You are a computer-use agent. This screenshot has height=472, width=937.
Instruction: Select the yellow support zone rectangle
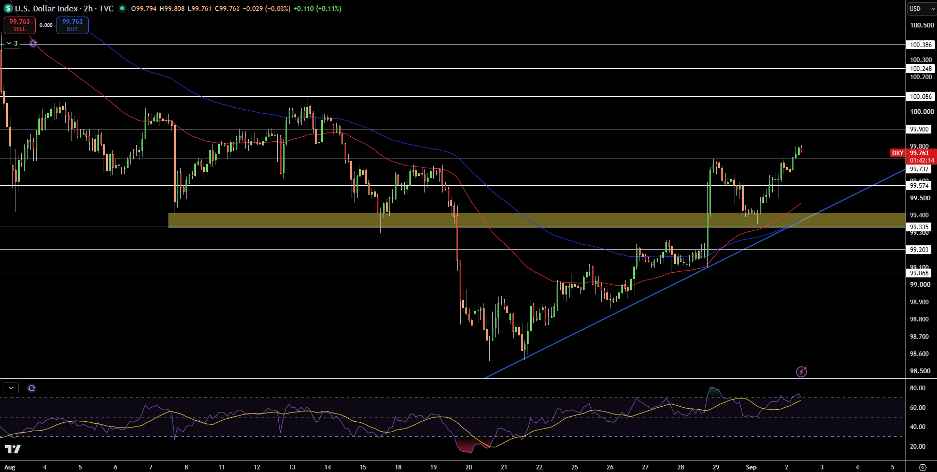coord(536,220)
